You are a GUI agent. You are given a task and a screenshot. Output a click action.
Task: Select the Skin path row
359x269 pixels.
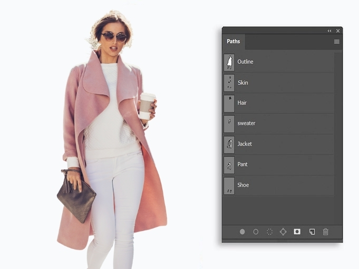click(278, 83)
